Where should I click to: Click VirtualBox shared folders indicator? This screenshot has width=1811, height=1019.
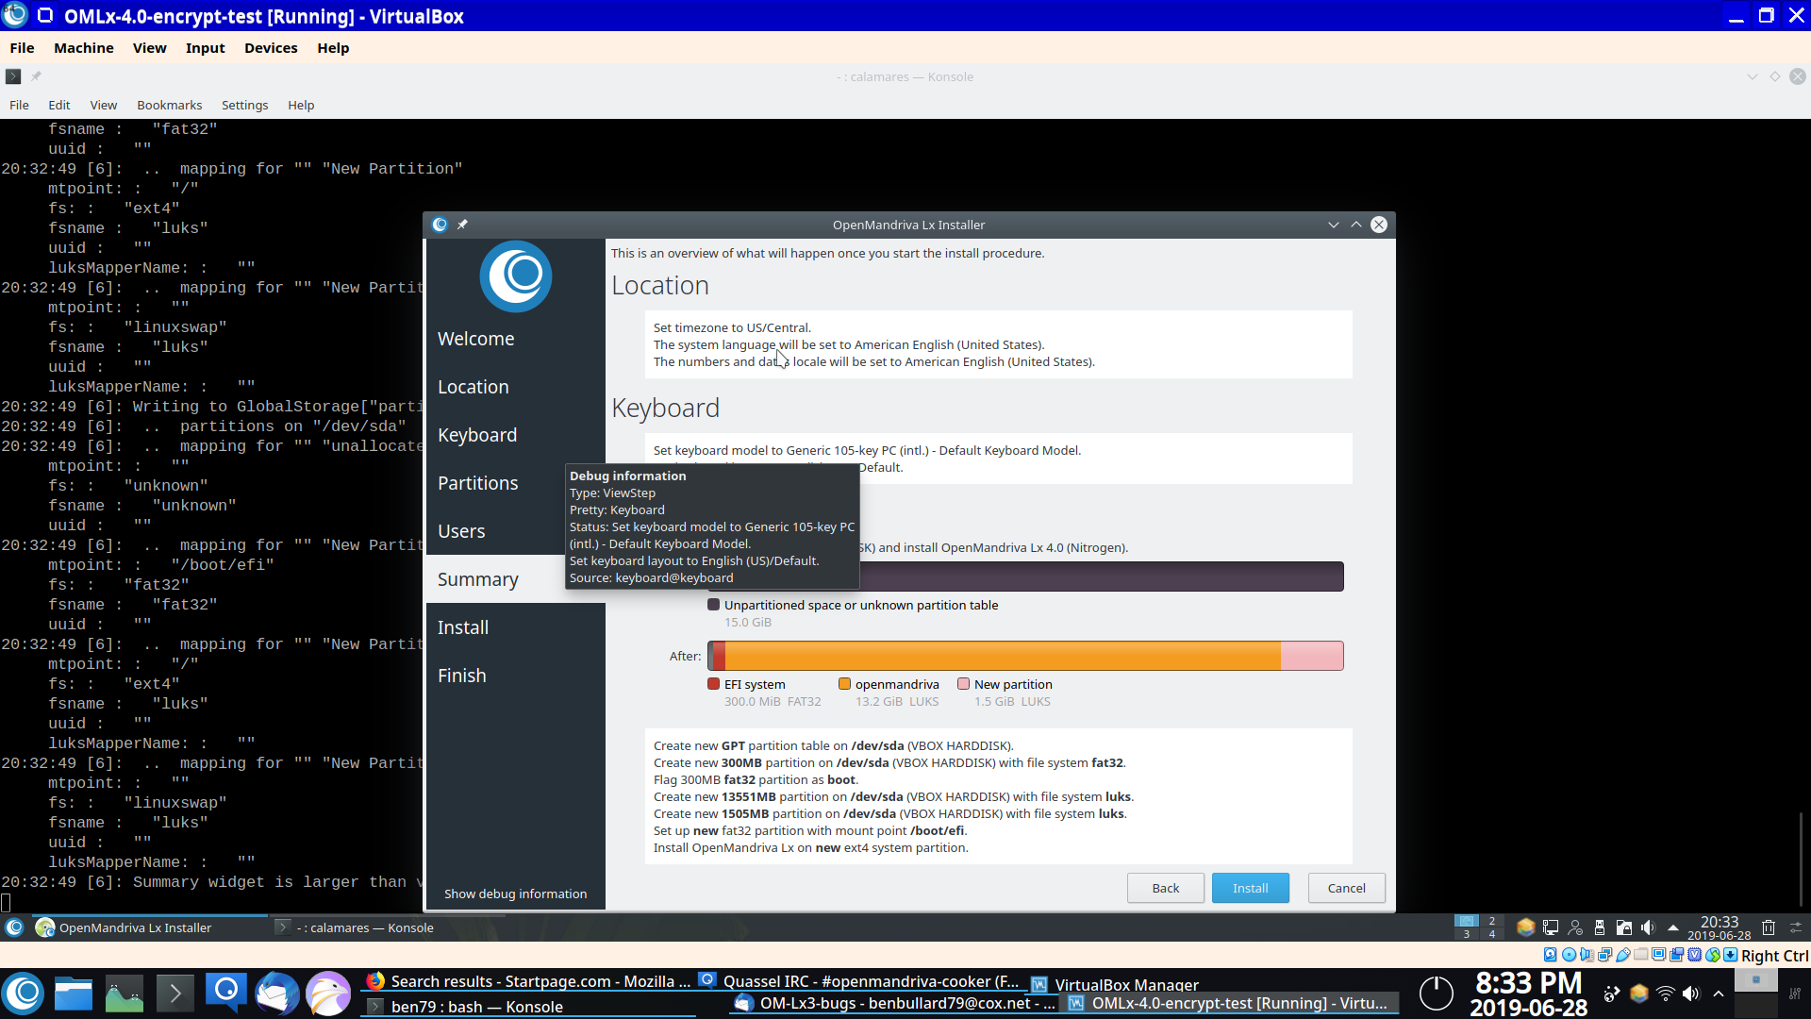[x=1640, y=955]
